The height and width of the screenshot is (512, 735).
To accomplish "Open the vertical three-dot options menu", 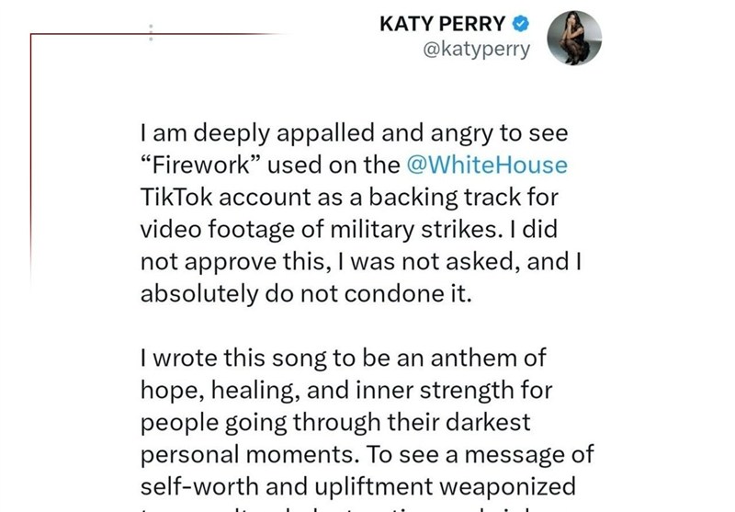I will [x=151, y=32].
